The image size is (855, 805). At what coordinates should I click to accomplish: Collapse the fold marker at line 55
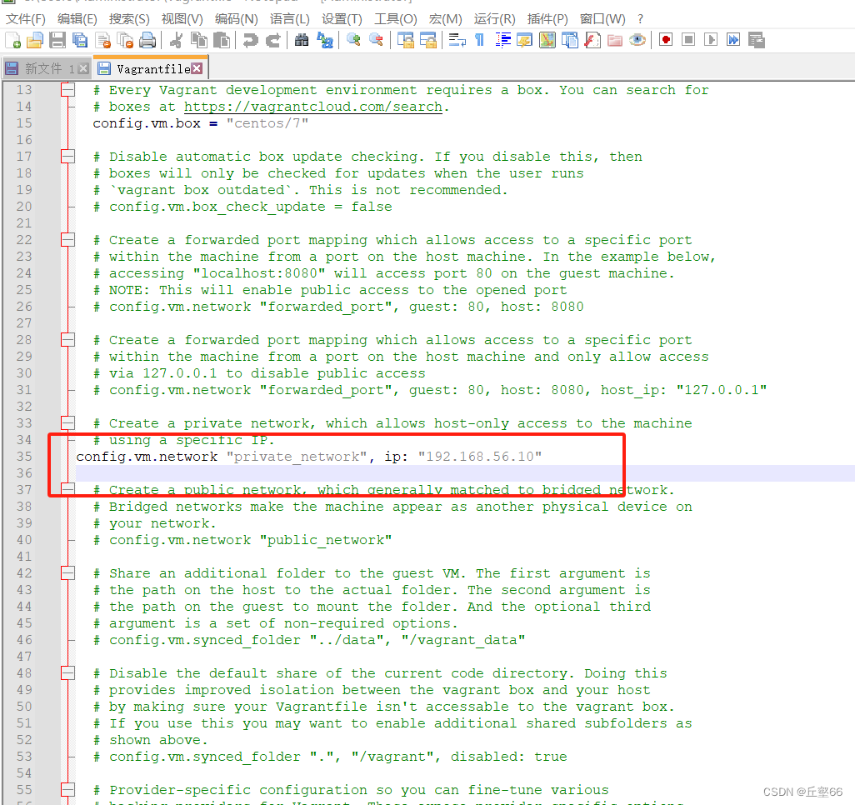click(67, 789)
